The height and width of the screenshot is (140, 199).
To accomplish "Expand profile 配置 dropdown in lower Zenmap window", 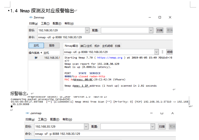I will 153,127.
